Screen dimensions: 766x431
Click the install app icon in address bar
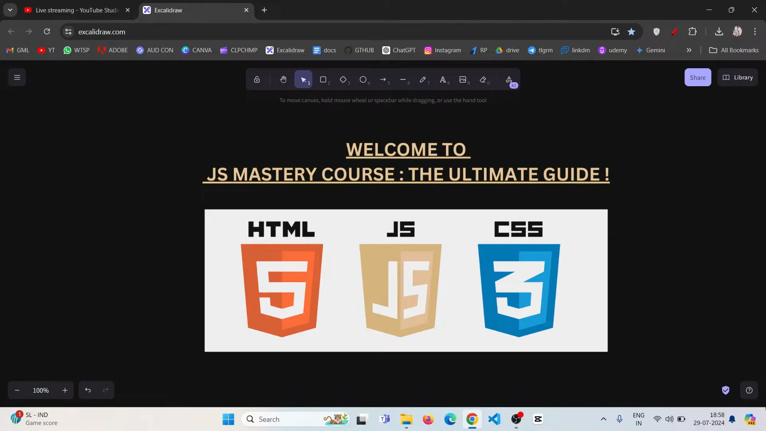pyautogui.click(x=615, y=32)
